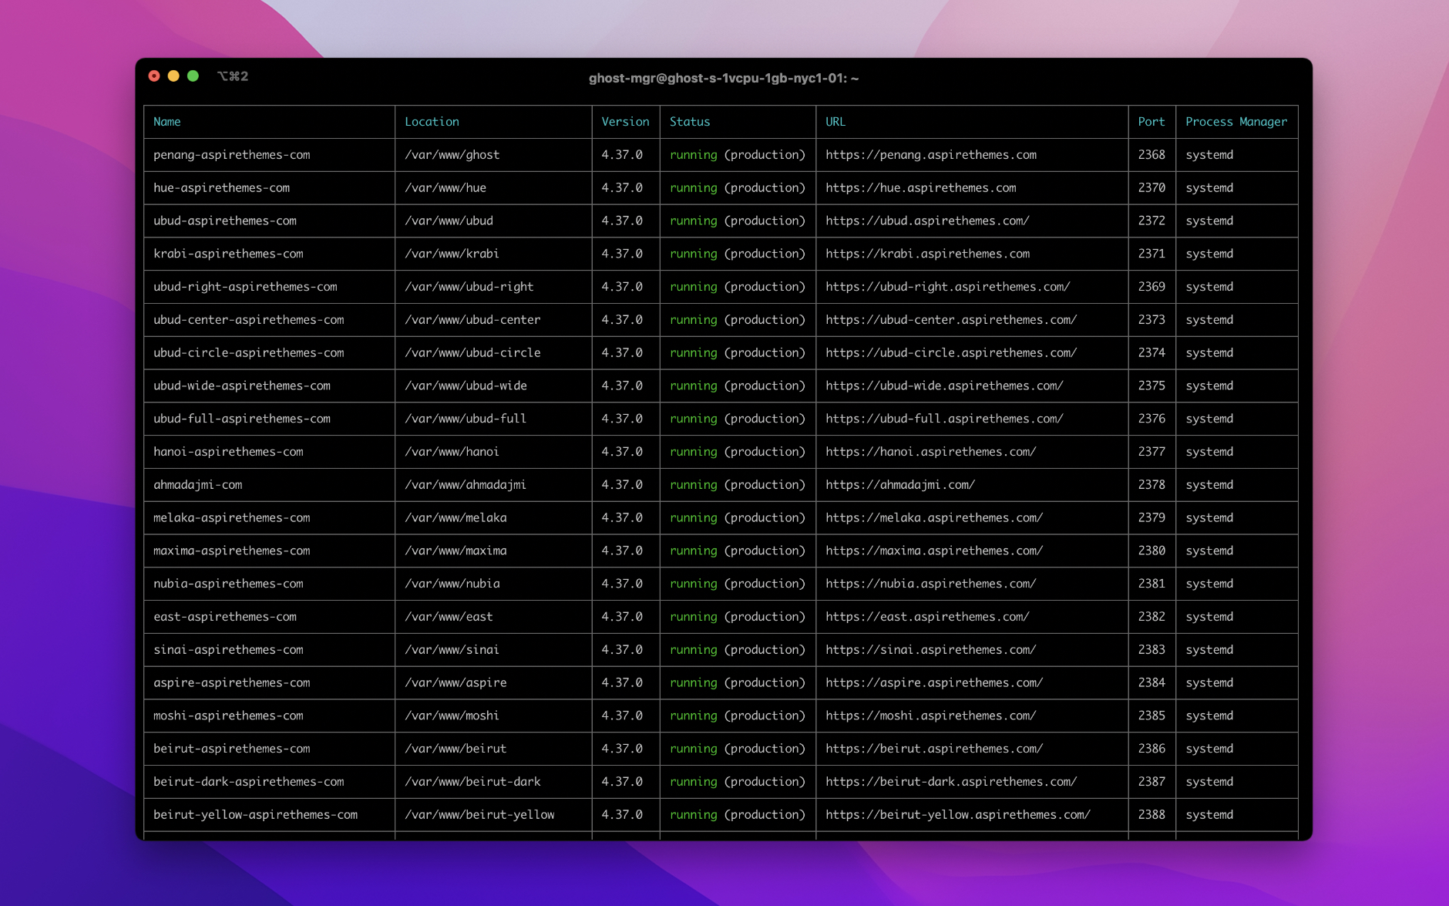Click the name ubud-aspirethemes-com
This screenshot has height=906, width=1449.
[225, 221]
